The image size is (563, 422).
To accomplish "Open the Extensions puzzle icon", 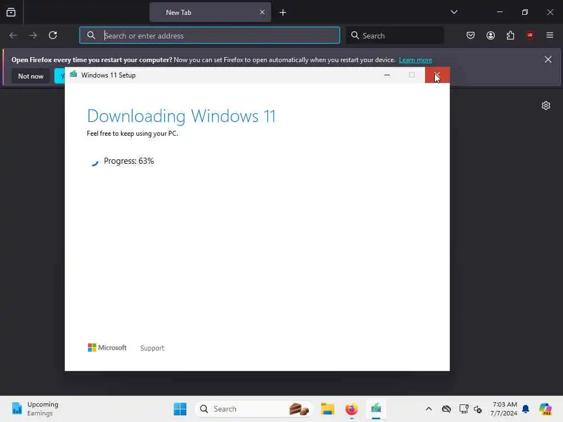I will click(510, 35).
